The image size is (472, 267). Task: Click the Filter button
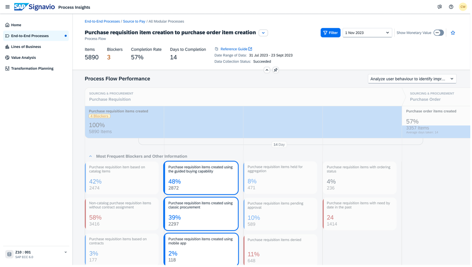pos(330,33)
